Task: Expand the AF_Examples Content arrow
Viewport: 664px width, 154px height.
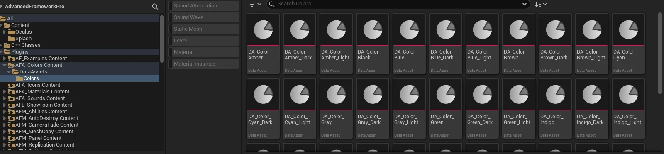Action: click(5, 59)
